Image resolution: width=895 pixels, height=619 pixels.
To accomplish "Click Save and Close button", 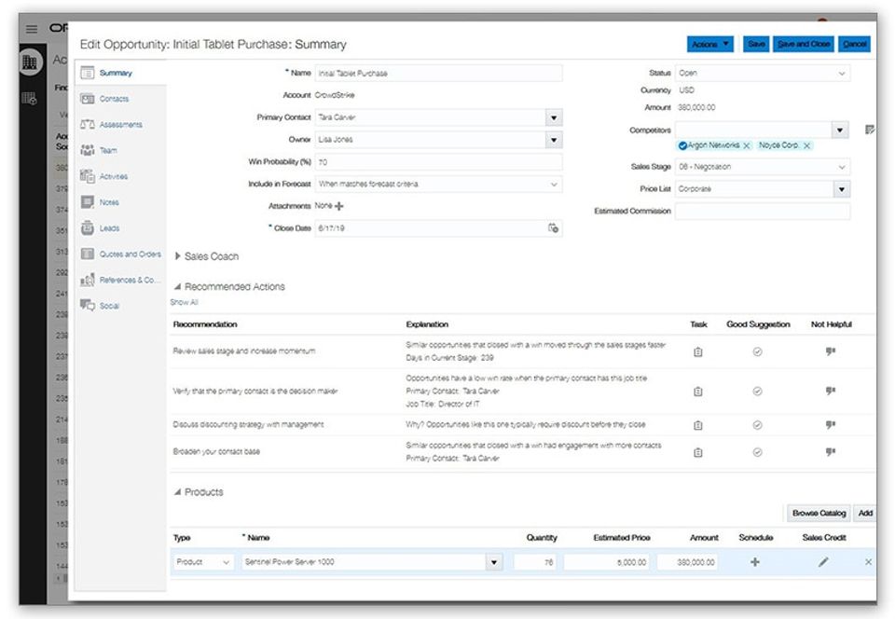I will pyautogui.click(x=804, y=44).
